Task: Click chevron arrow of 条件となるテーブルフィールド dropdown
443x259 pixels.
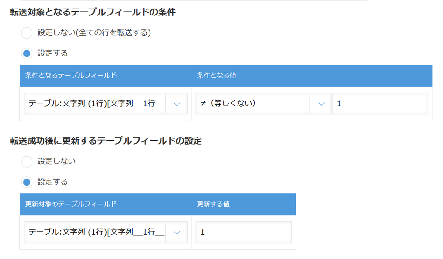Action: tap(177, 104)
